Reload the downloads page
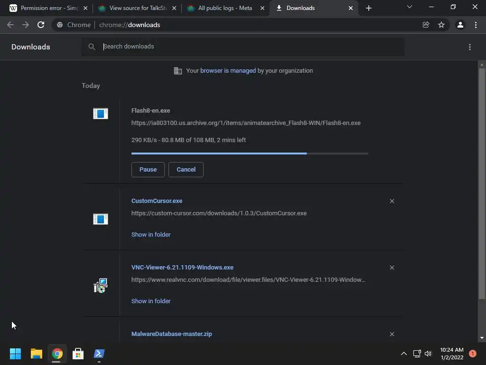 [41, 25]
